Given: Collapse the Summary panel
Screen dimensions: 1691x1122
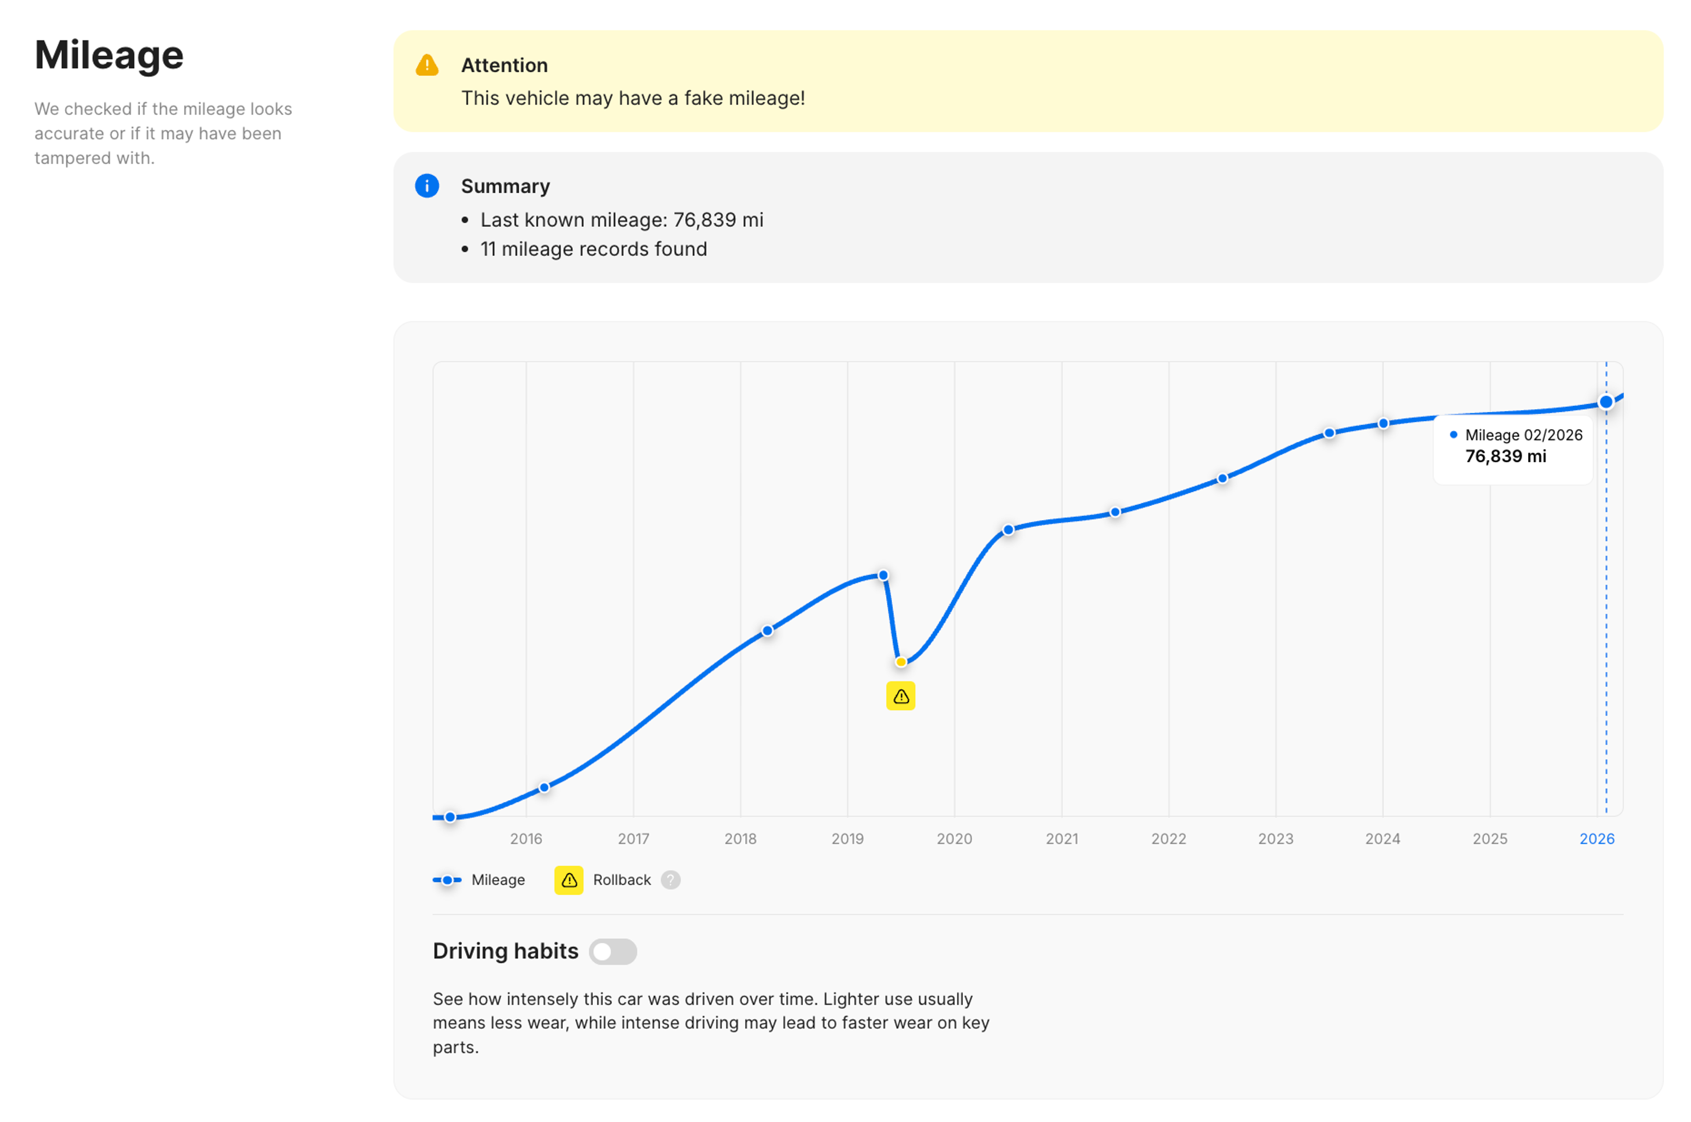Looking at the screenshot, I should tap(505, 185).
